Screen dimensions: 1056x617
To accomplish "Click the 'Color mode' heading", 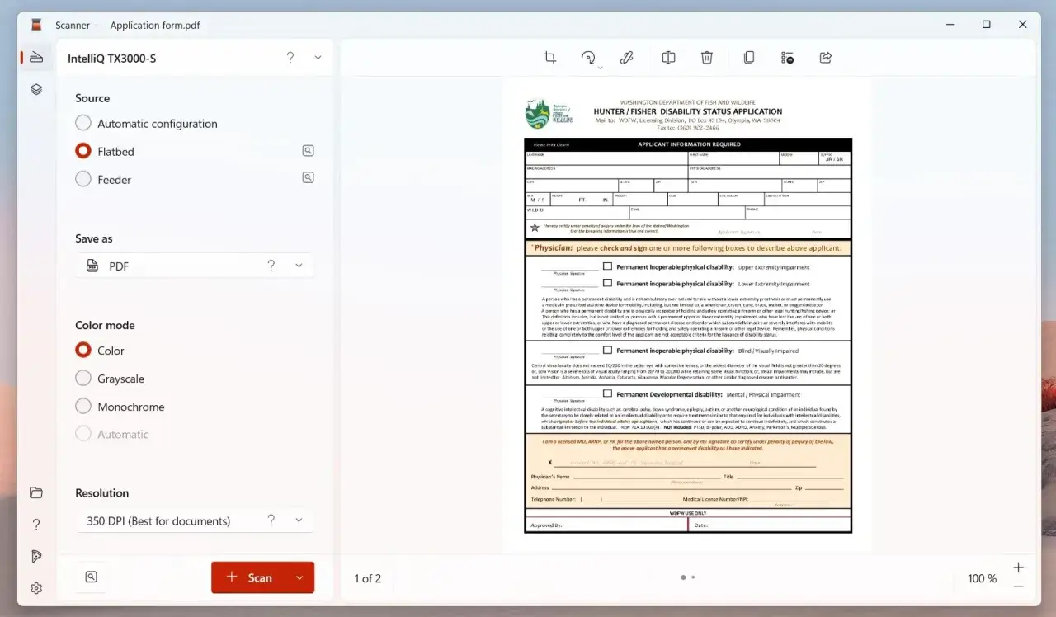I will (105, 325).
